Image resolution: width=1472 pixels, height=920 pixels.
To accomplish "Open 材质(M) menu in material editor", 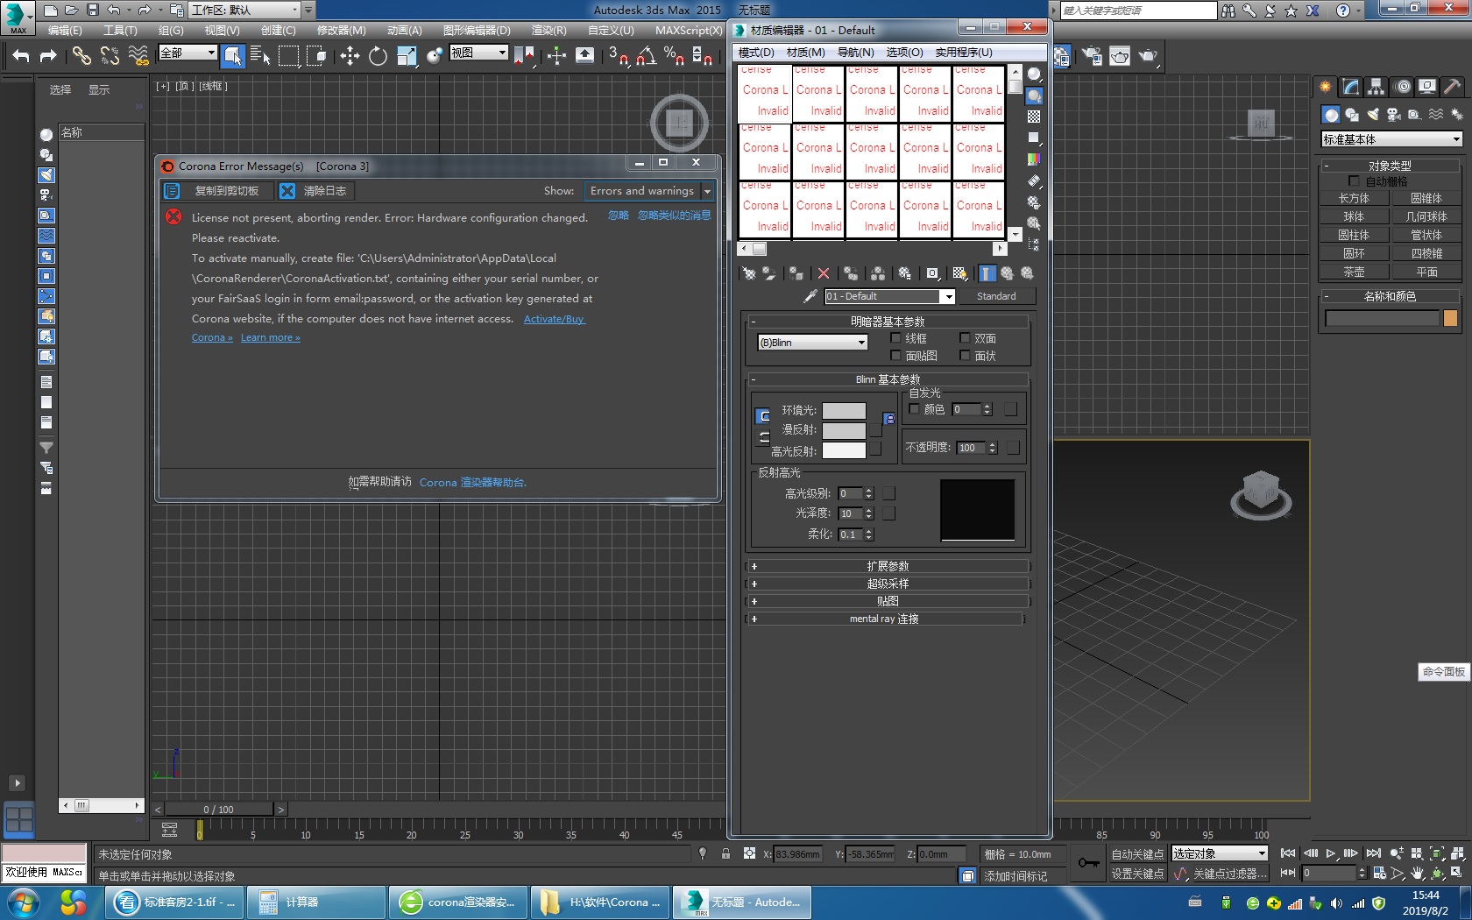I will [805, 53].
